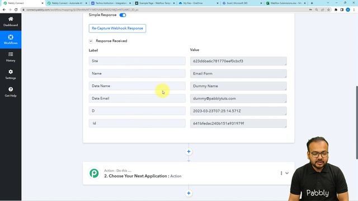This screenshot has height=201, width=358.
Task: Add step with plus above action 2
Action: [x=189, y=151]
